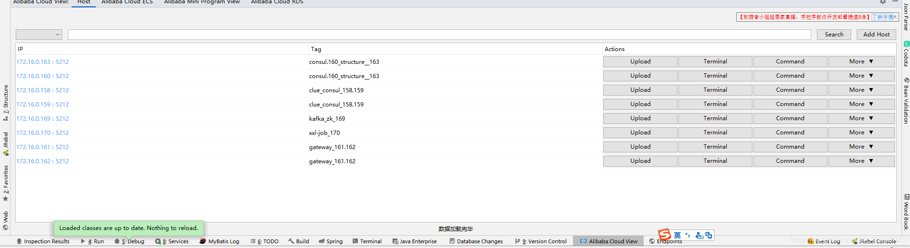Click the Add Host button
This screenshot has width=910, height=248.
click(876, 35)
